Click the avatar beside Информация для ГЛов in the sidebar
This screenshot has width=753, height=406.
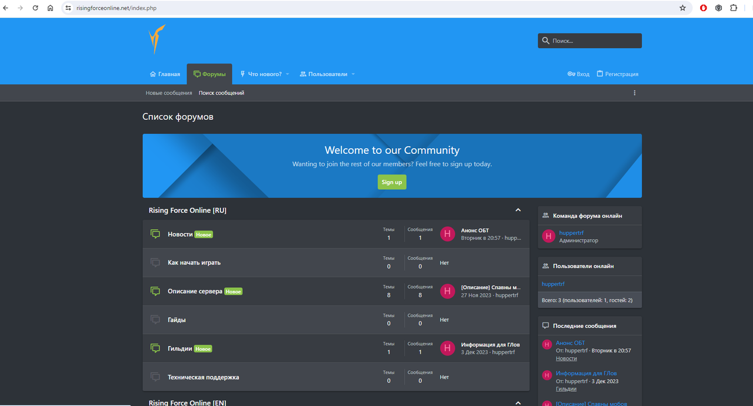[x=547, y=375]
